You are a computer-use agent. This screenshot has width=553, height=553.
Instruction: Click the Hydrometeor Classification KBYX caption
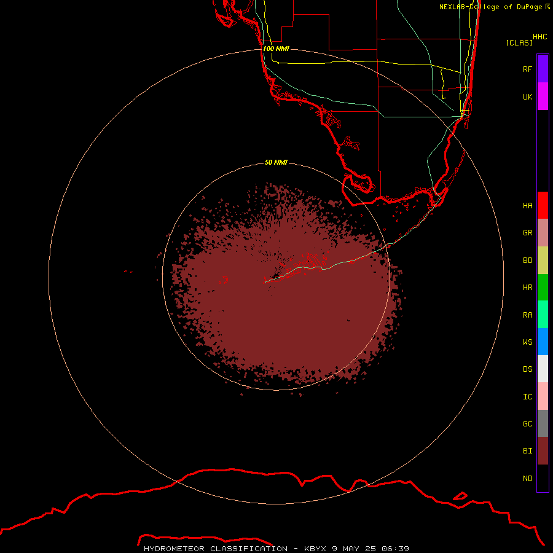tap(276, 549)
